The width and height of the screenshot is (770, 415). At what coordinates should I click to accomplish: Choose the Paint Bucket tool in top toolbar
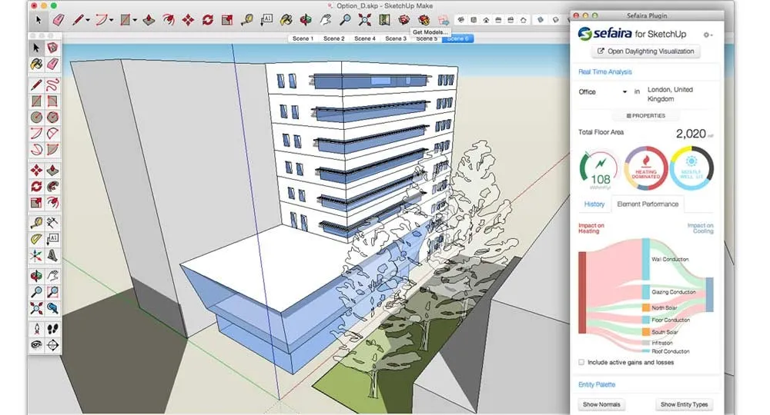pos(286,20)
